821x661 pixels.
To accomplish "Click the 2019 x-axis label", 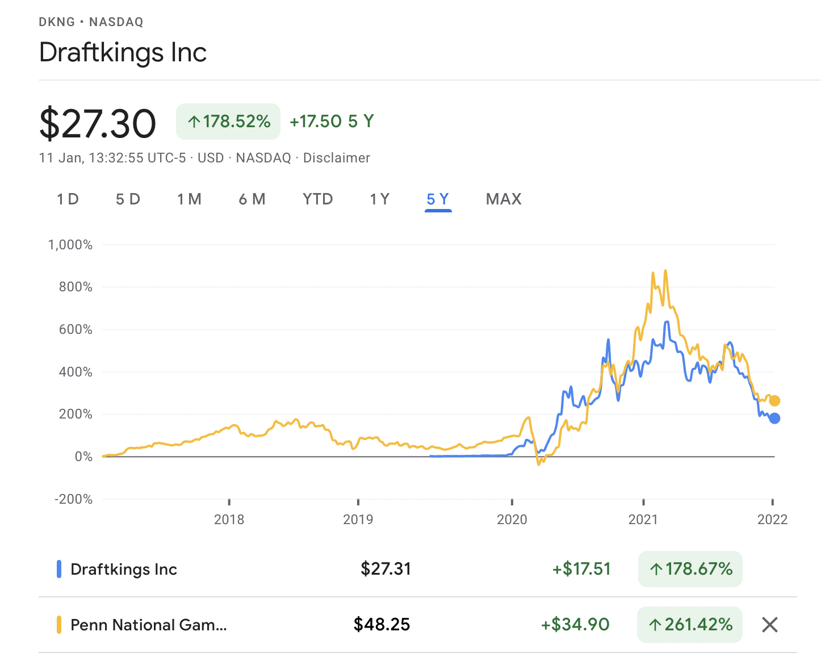I will coord(358,520).
